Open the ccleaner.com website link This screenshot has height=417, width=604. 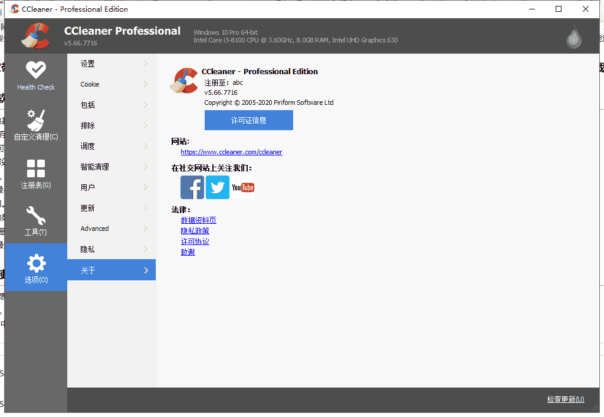[231, 152]
